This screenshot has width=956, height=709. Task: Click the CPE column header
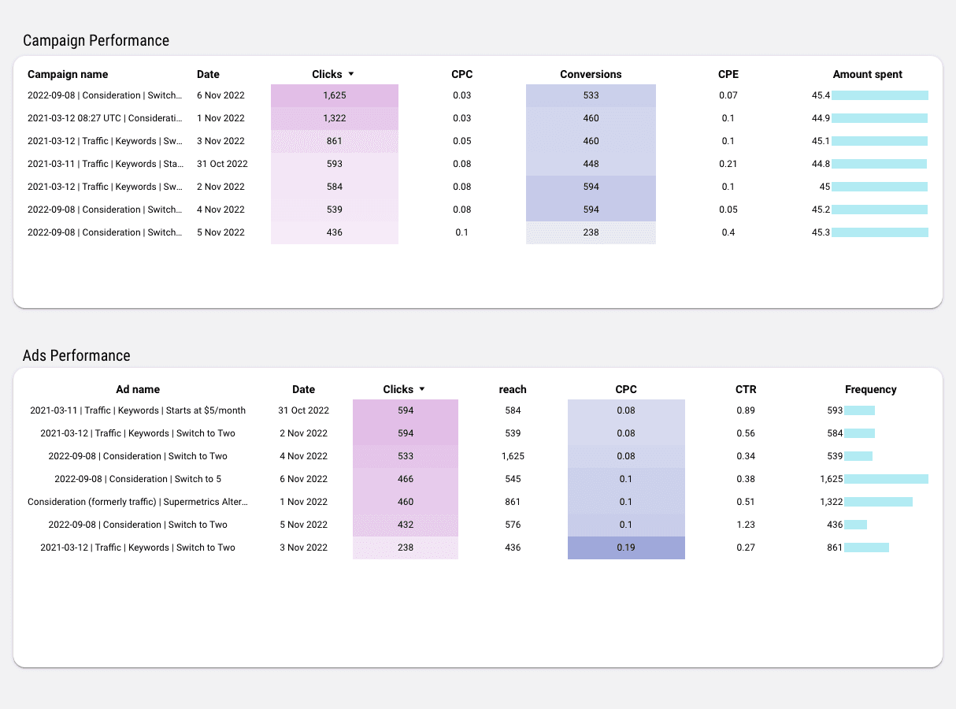click(728, 74)
